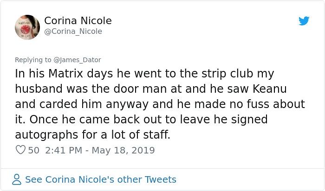This screenshot has height=191, width=325.
Task: Open Corina Nicole's round profile picture
Action: click(x=27, y=27)
